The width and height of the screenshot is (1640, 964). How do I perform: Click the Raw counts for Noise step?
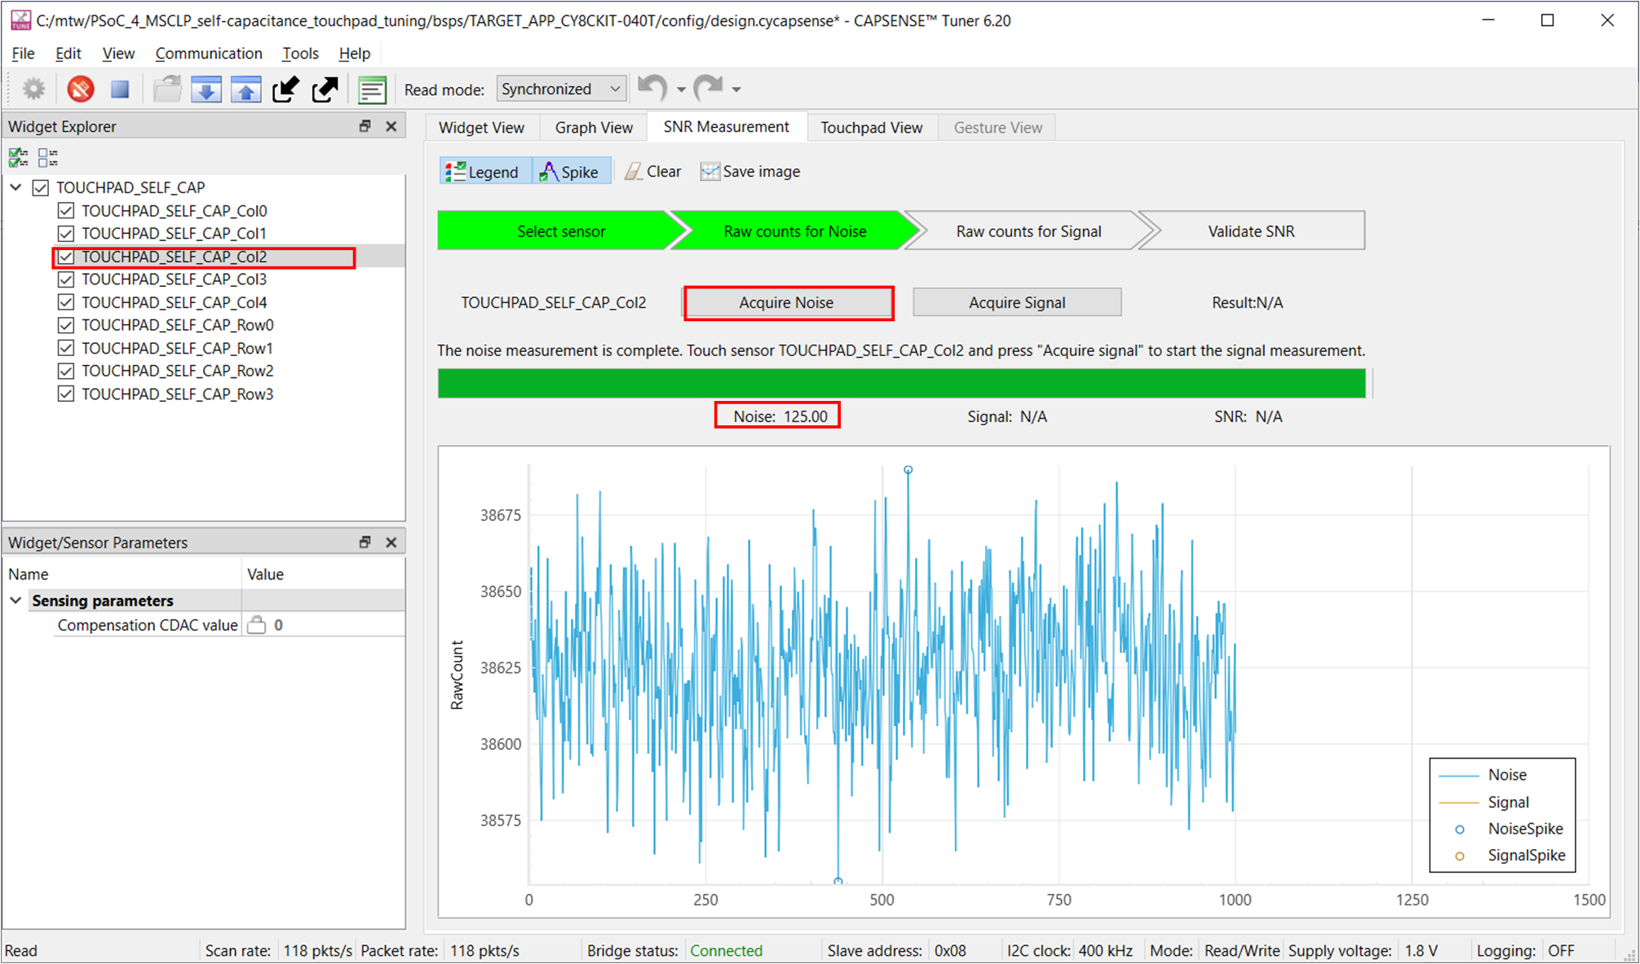tap(795, 231)
